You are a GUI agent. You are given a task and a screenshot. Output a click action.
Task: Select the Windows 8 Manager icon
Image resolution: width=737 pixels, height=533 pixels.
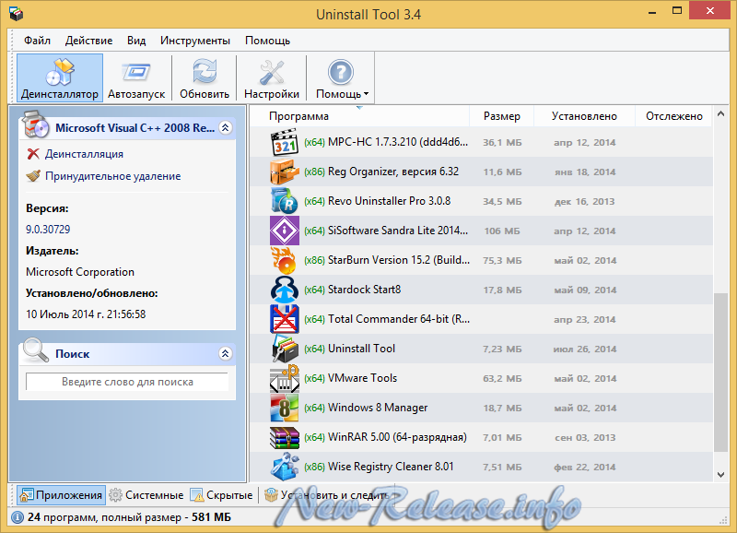coord(285,408)
